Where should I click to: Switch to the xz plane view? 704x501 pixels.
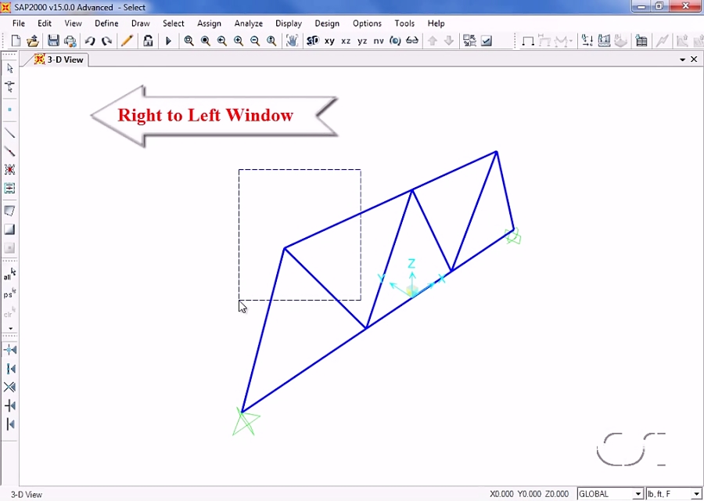coord(346,41)
